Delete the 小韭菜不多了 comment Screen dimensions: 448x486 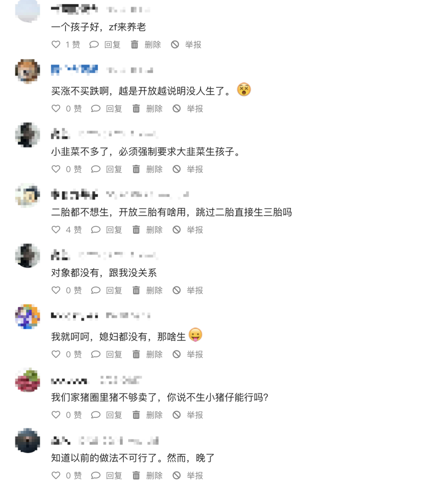147,169
